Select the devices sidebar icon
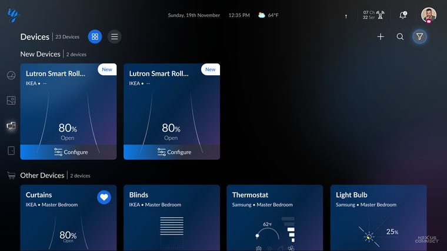Viewport: 447px width, 251px height. 11,126
